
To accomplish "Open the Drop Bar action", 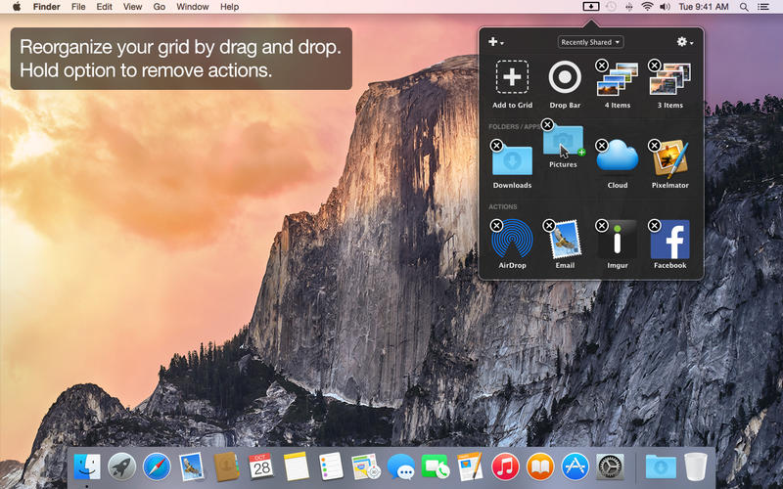I will point(564,77).
